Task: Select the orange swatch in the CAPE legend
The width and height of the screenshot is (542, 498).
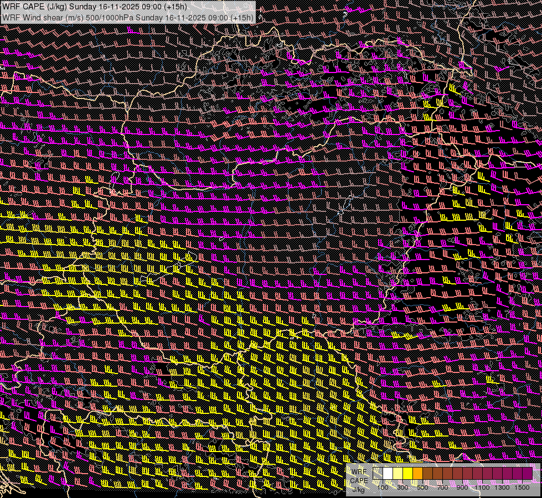Action: [418, 474]
